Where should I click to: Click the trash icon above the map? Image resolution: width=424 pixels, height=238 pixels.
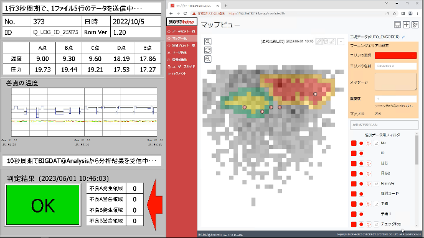click(326, 41)
